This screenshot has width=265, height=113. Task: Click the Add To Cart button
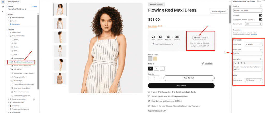(x=189, y=78)
